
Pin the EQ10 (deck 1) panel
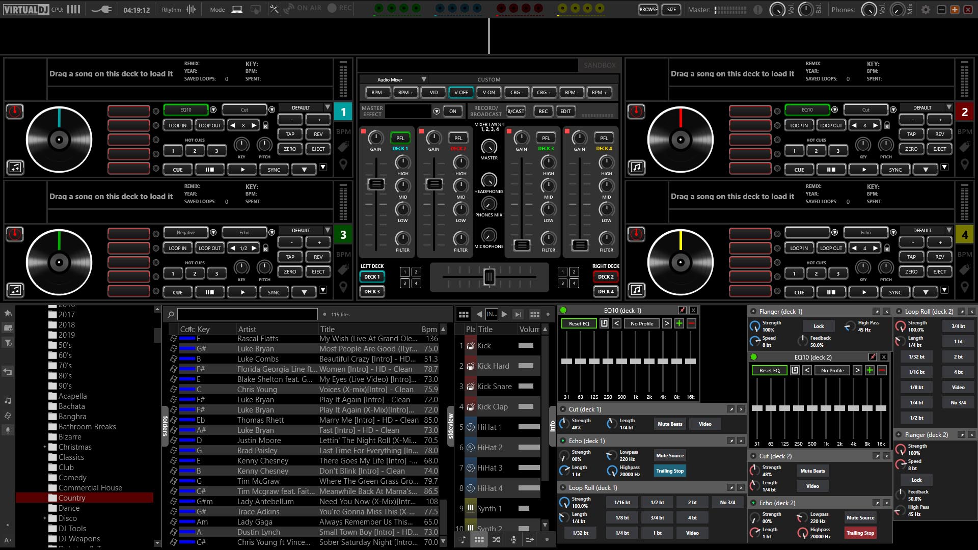click(682, 310)
